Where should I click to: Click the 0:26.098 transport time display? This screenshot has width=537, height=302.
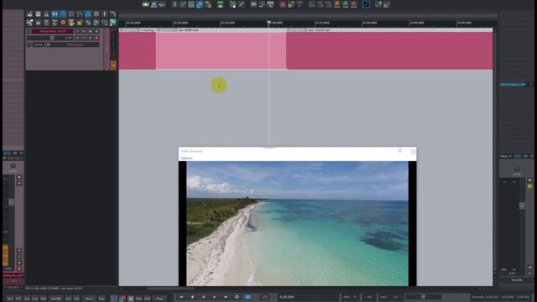[x=287, y=297]
